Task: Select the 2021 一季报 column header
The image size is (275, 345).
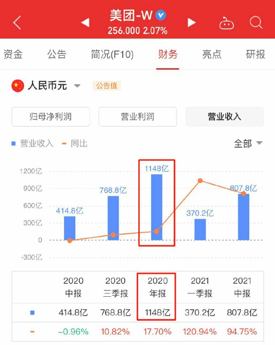Action: coord(200,287)
